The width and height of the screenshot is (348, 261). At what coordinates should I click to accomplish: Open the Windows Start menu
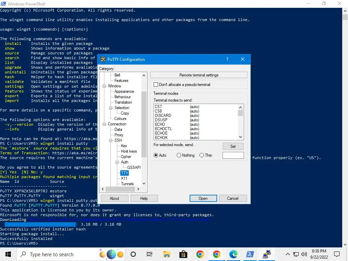tap(8, 254)
